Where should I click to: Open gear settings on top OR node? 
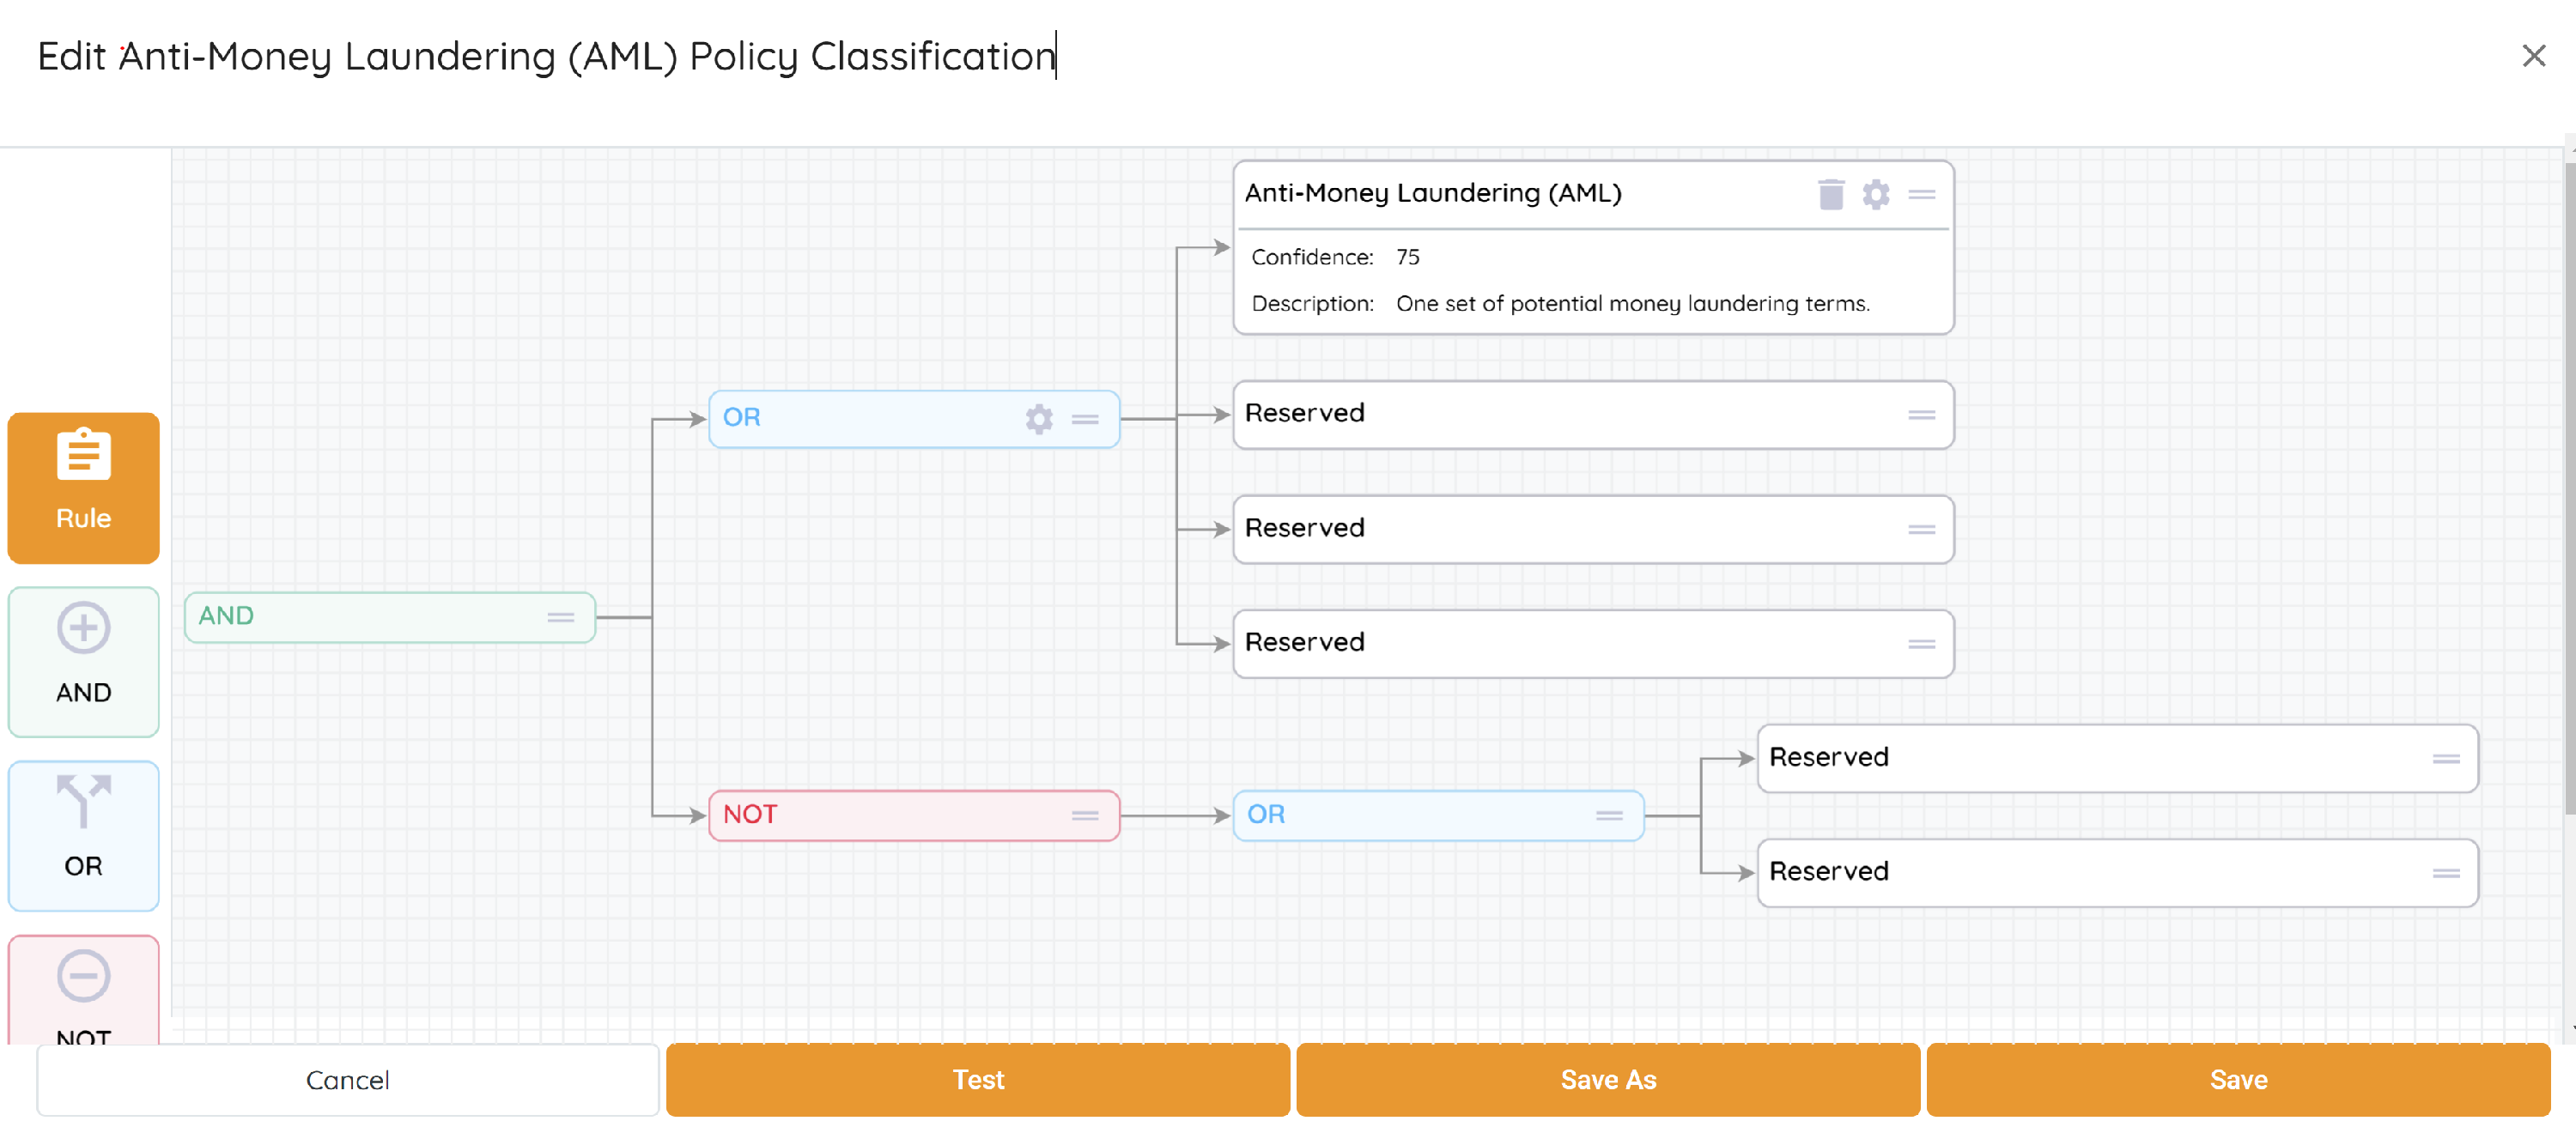pyautogui.click(x=1038, y=418)
